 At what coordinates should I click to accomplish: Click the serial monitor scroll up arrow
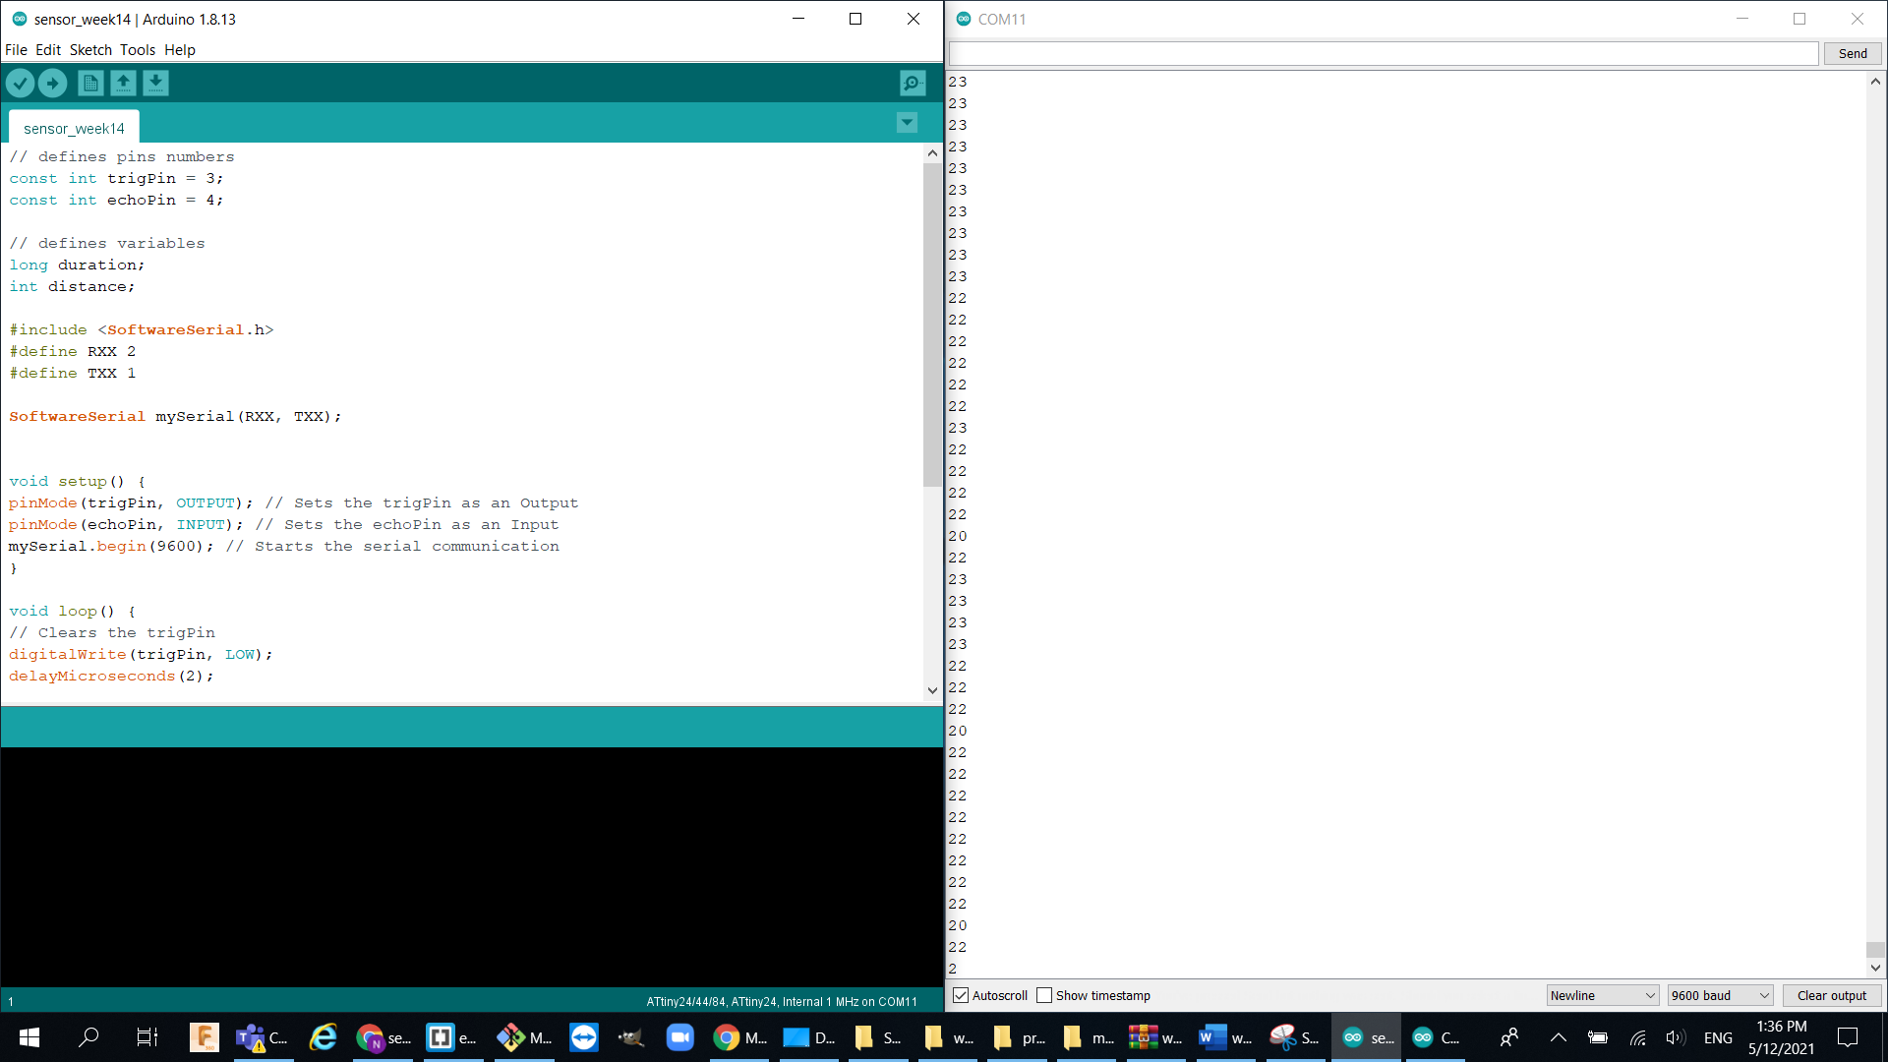(x=1875, y=82)
